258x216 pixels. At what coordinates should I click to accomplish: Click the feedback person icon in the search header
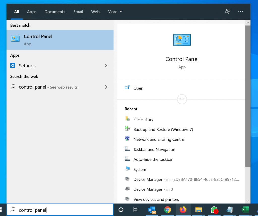[x=228, y=12]
